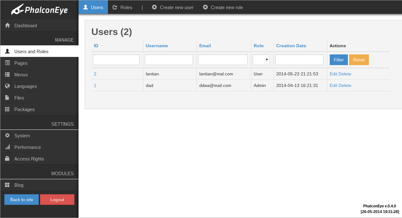Viewport: 402px width, 218px height.
Task: Focus the Email filter field
Action: [223, 60]
